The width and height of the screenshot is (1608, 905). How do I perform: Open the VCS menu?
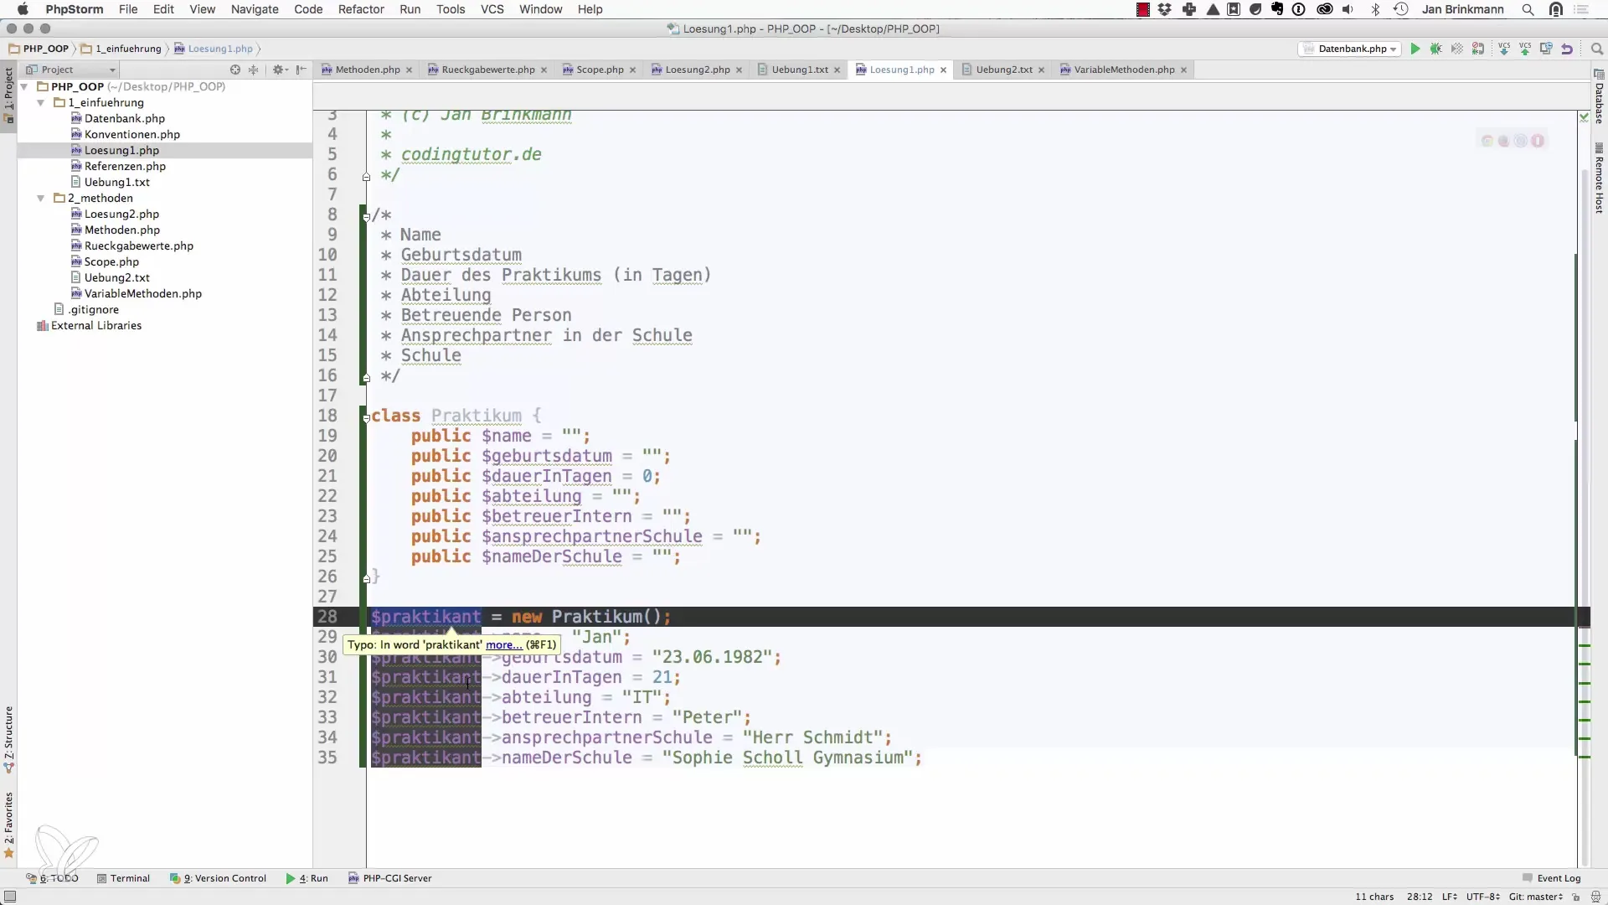click(492, 9)
